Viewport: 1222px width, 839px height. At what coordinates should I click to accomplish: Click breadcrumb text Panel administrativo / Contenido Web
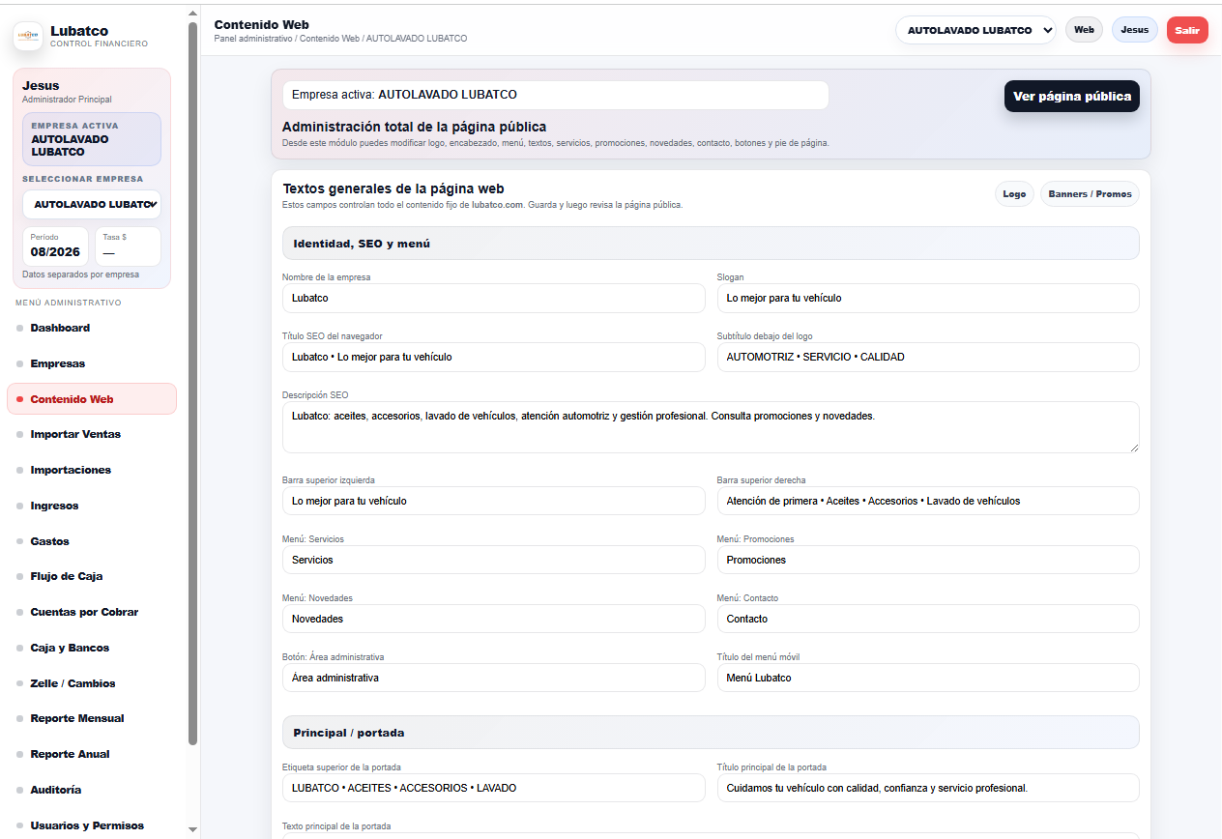(286, 39)
